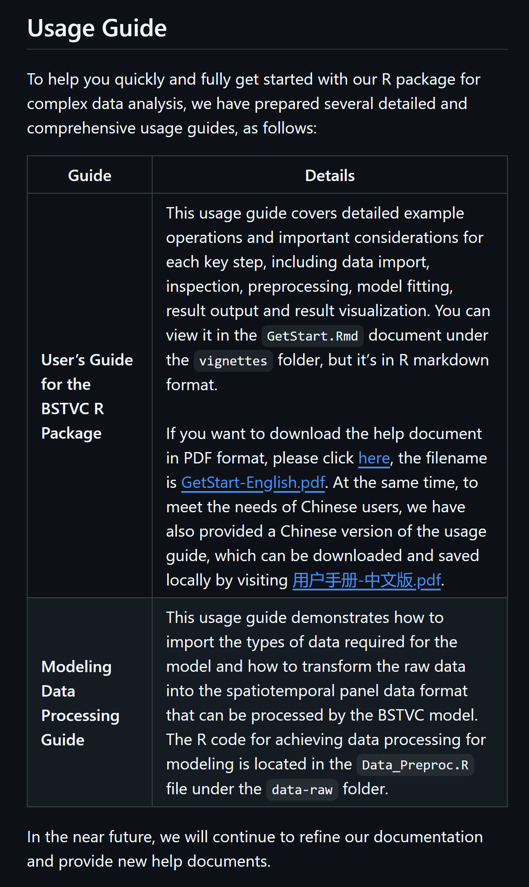Select the Guide column header
529x887 pixels.
[90, 175]
